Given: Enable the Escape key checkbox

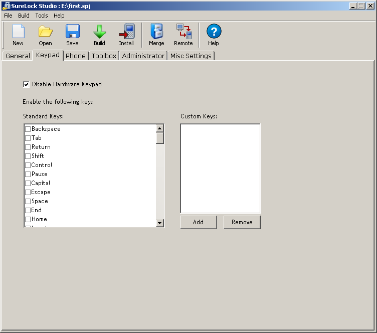Looking at the screenshot, I should (28, 192).
